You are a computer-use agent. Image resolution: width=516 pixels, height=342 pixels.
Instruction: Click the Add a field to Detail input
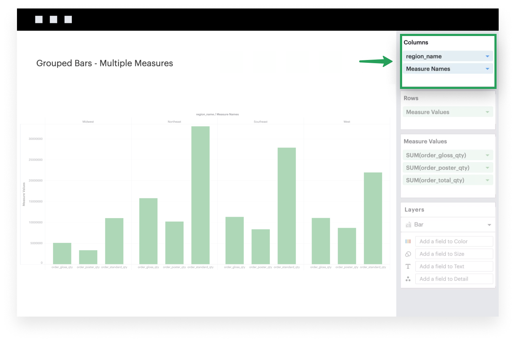(454, 278)
